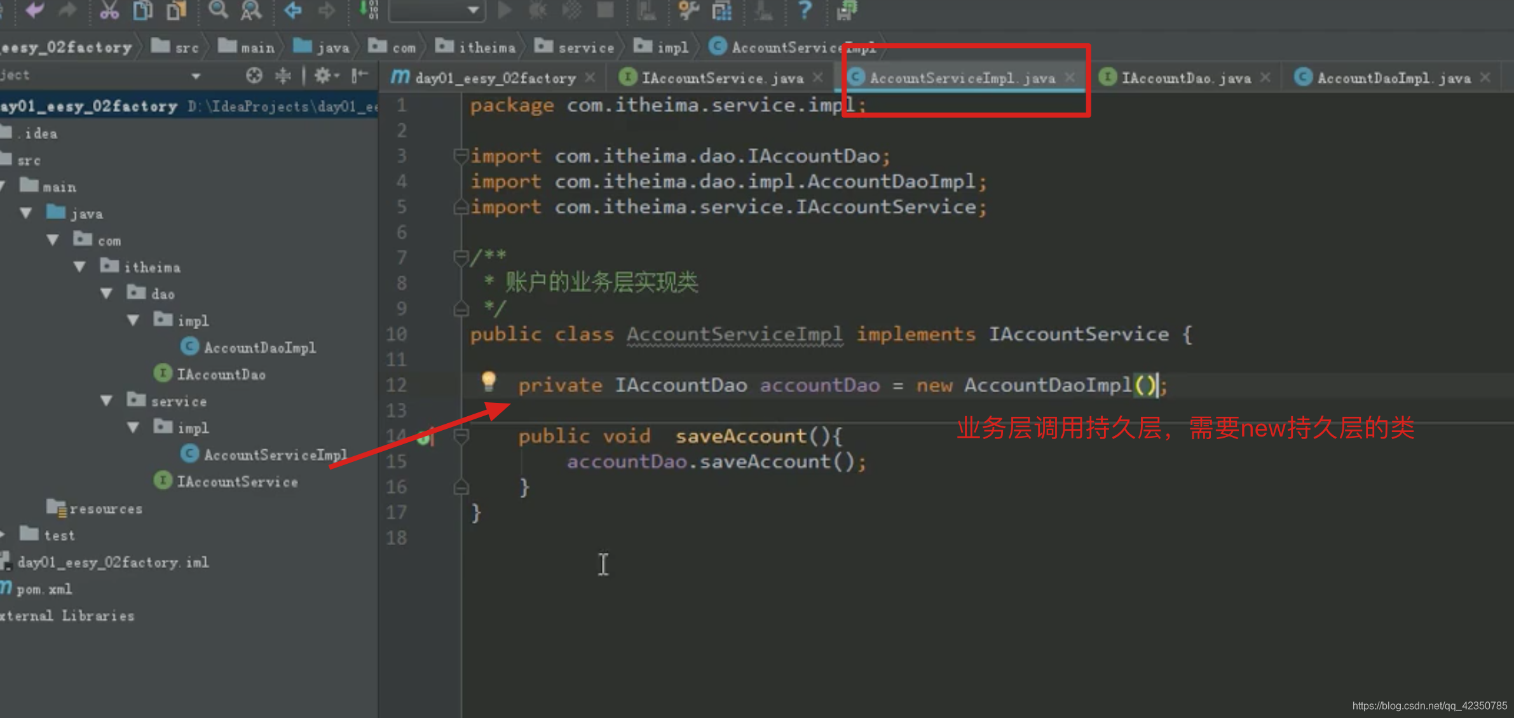Screen dimensions: 1514x718
Task: Click the com breadcrumb
Action: point(392,47)
